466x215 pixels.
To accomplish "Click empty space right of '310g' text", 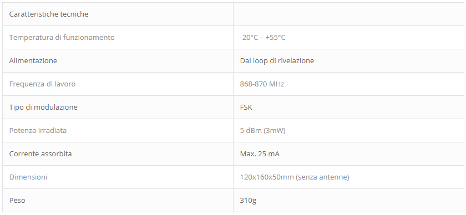I will [x=360, y=201].
